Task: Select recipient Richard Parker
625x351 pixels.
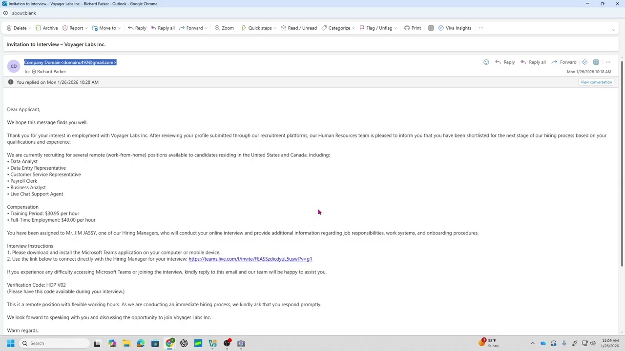Action: [49, 72]
